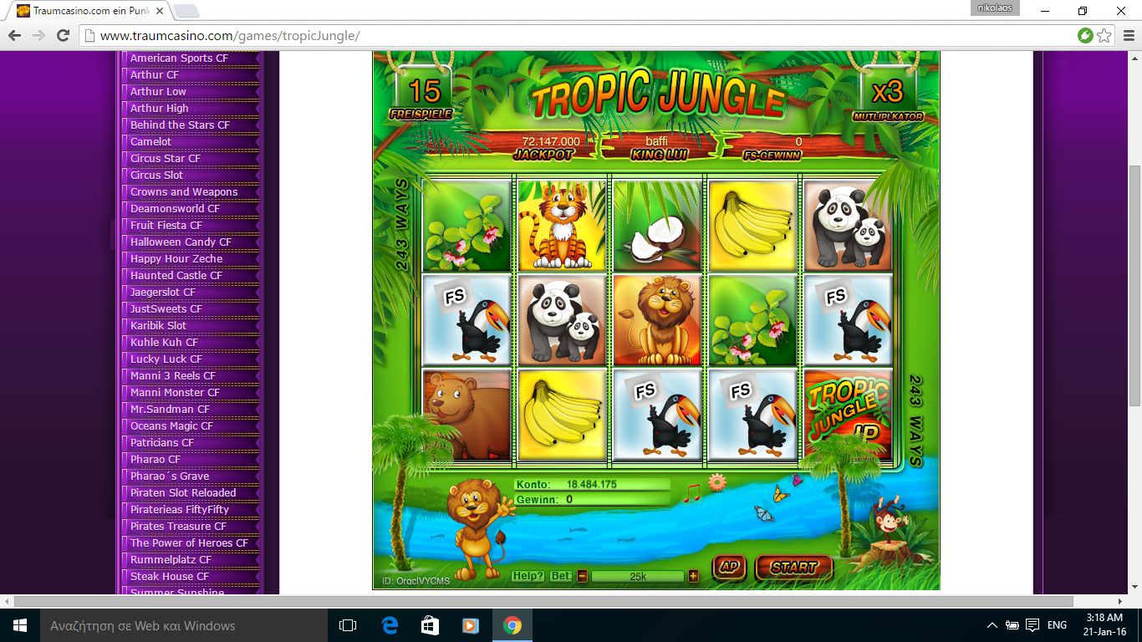The height and width of the screenshot is (642, 1142).
Task: Click the START spin button
Action: (794, 568)
